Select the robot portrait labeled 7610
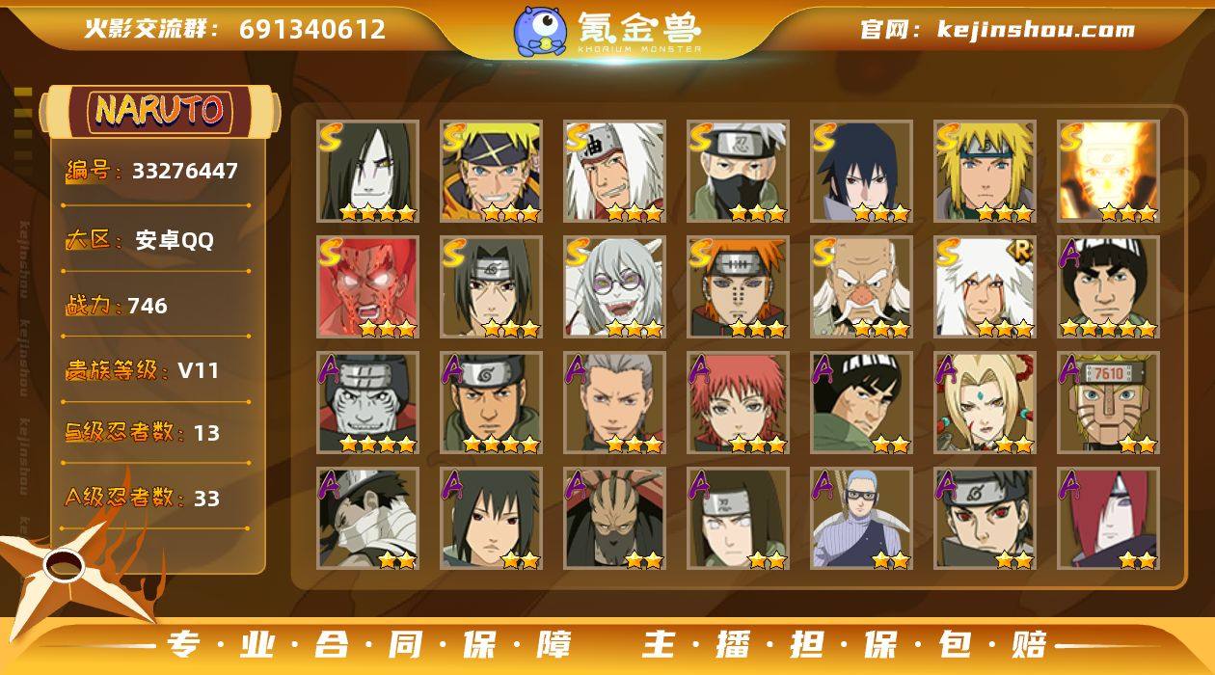 coord(1108,402)
